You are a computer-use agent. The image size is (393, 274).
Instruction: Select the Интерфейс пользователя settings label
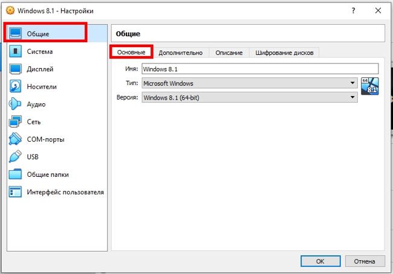[65, 192]
